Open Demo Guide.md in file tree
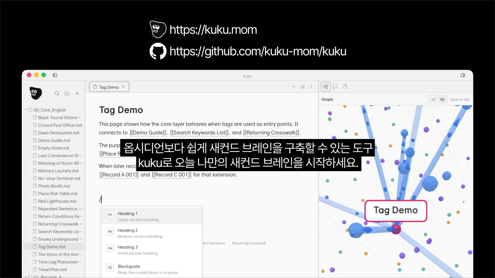This screenshot has height=278, width=495. pyautogui.click(x=54, y=141)
